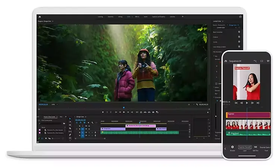Click the Home icon in Premiere Pro

click(x=40, y=17)
